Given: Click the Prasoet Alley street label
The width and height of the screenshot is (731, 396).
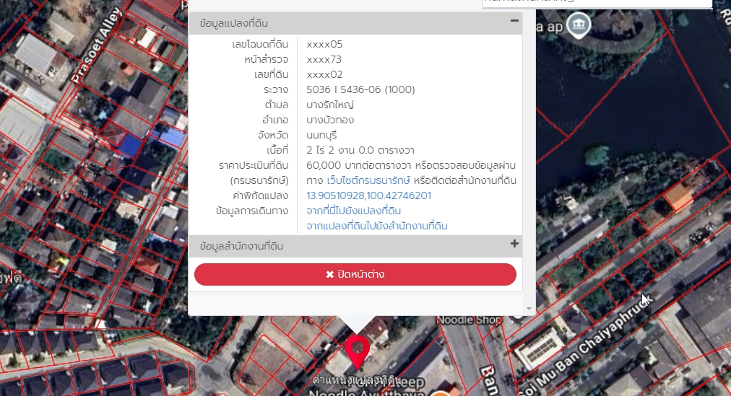Looking at the screenshot, I should coord(96,48).
